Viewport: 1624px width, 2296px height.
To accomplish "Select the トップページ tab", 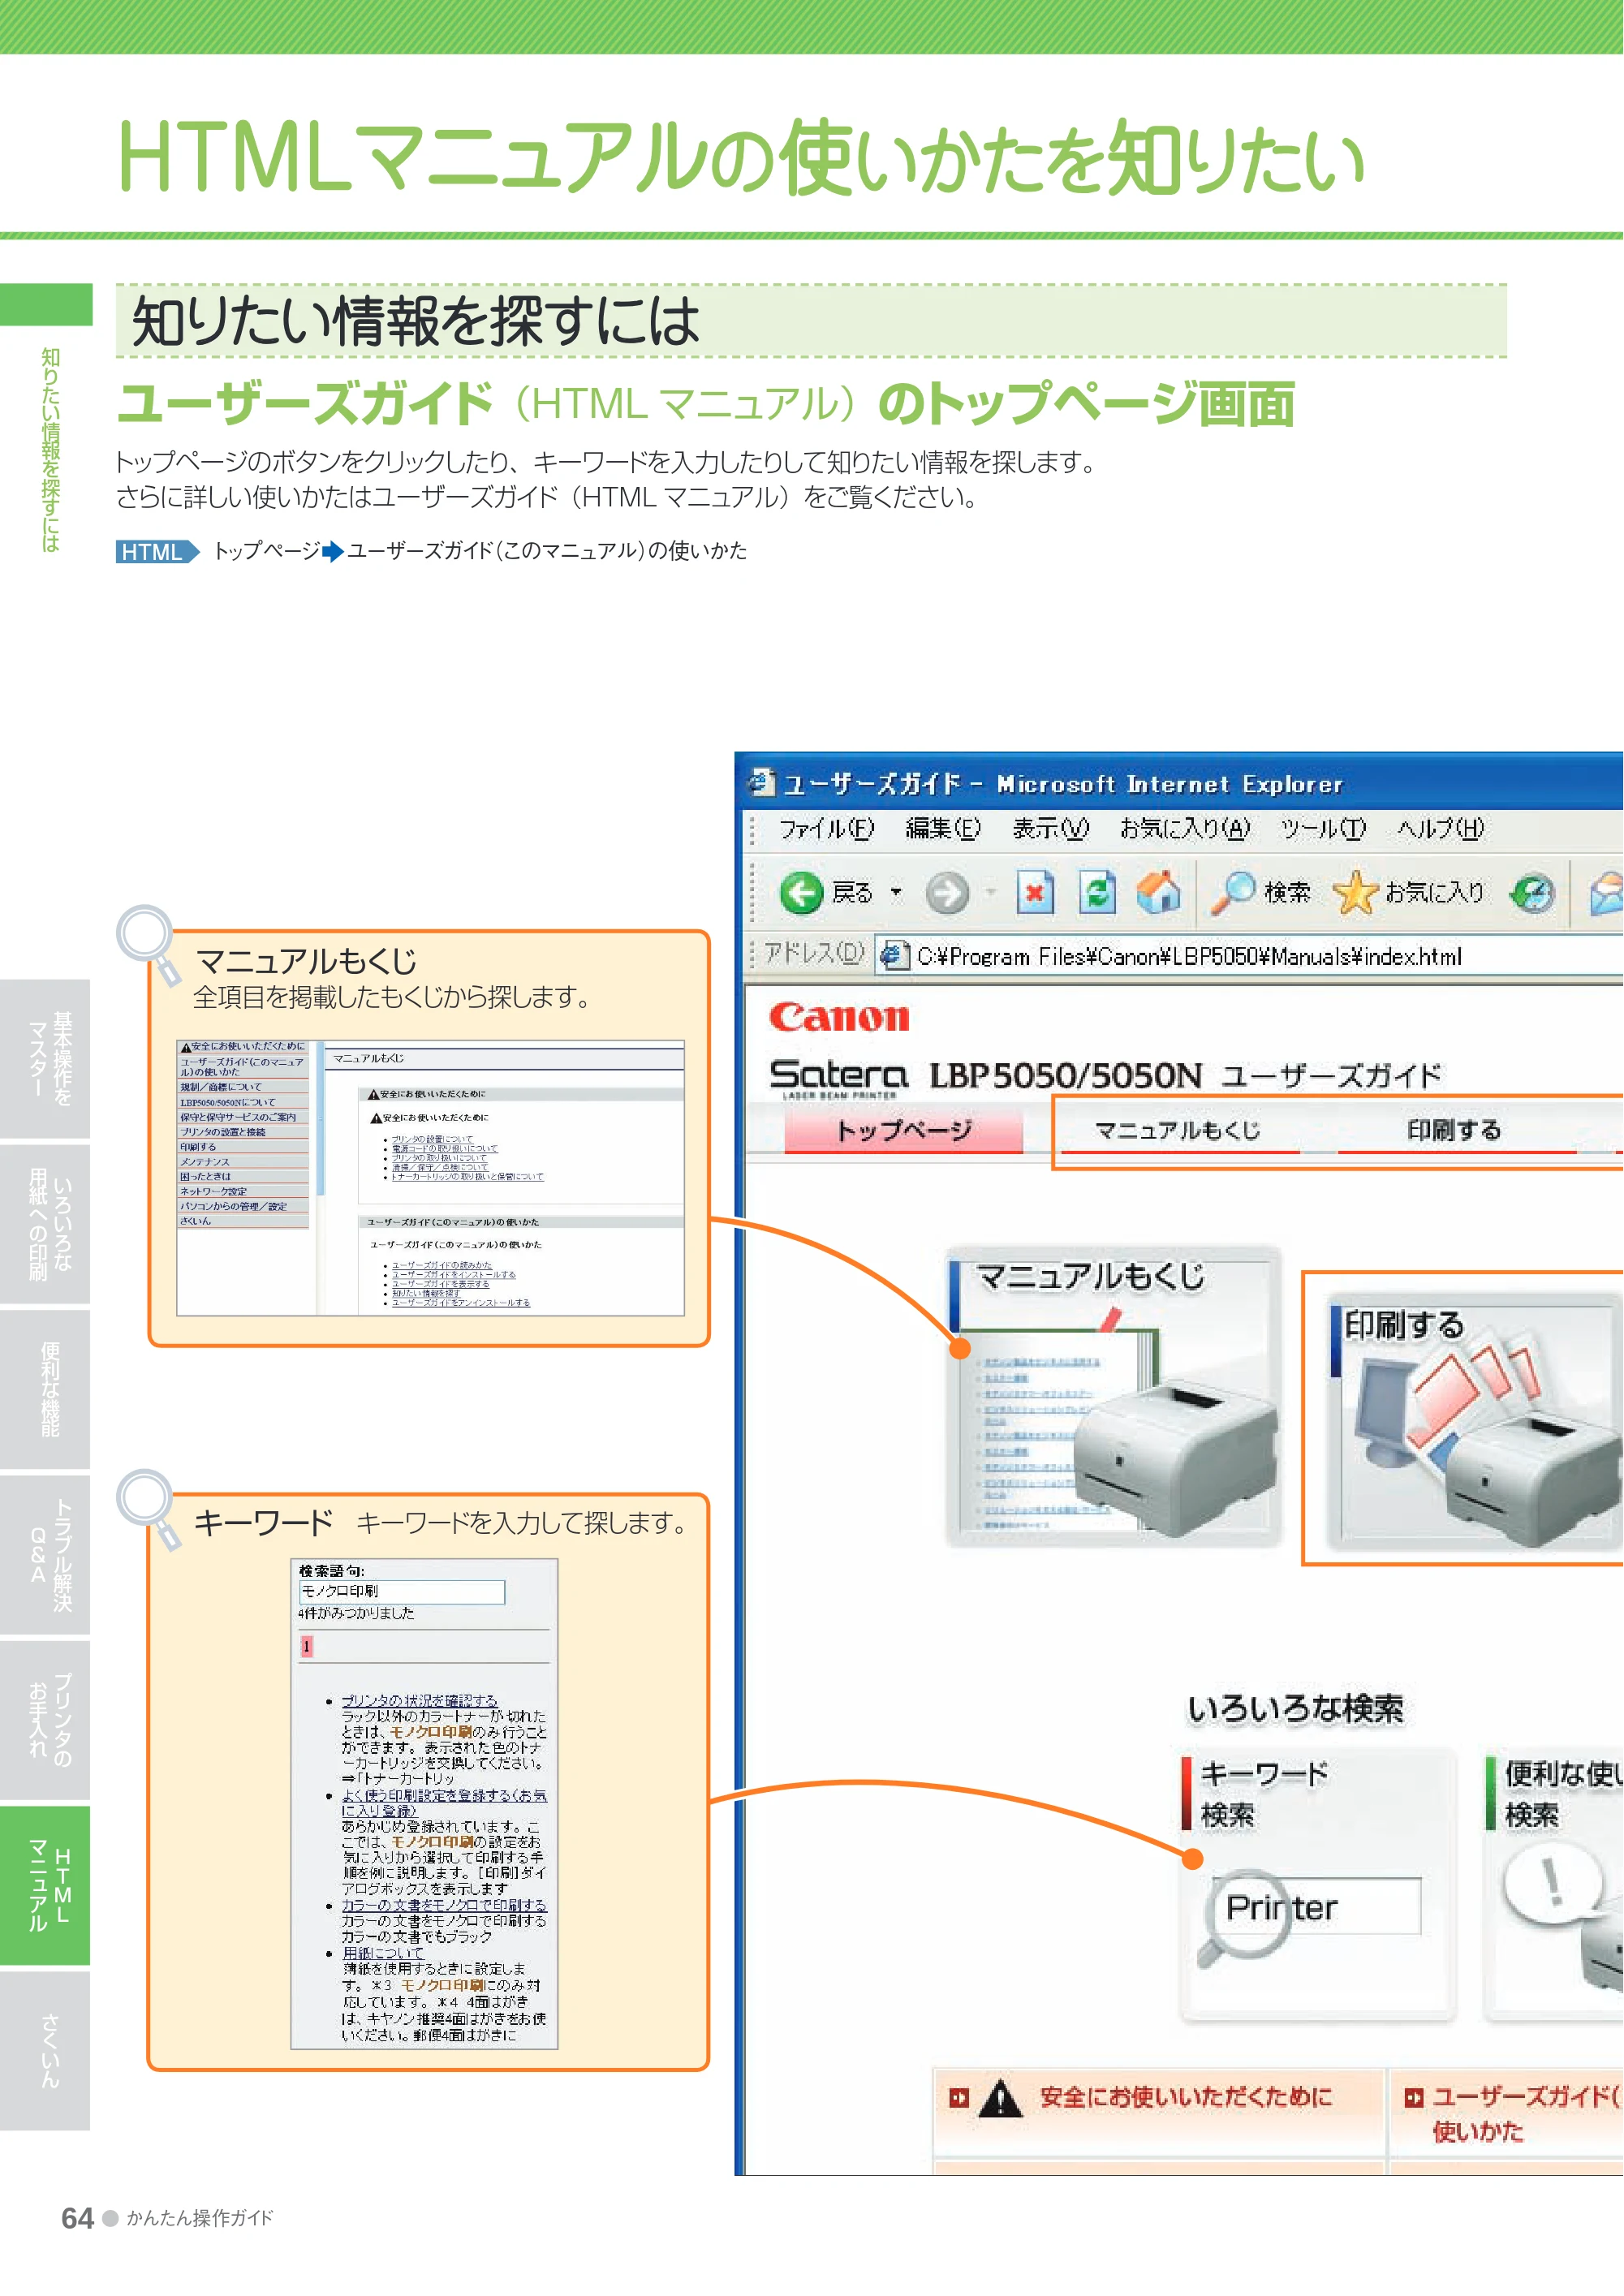I will pyautogui.click(x=904, y=1130).
